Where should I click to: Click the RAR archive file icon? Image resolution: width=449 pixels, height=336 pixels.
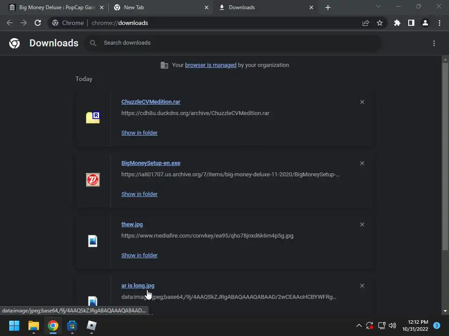[93, 117]
